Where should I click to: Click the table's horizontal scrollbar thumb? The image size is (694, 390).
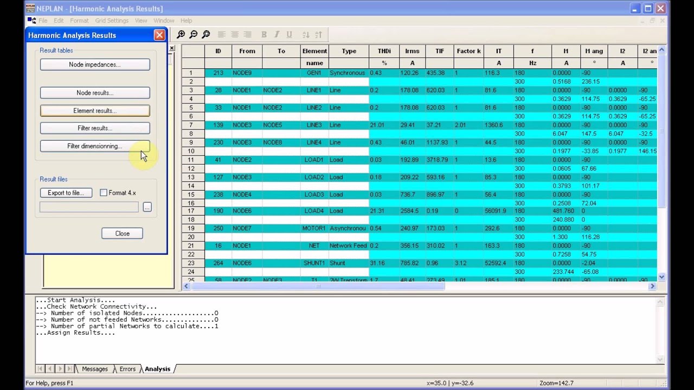click(x=318, y=286)
